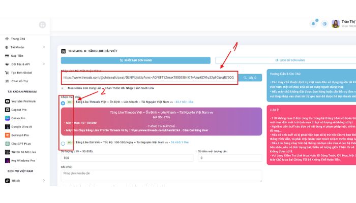Click the MÃ GÓI package code text
Viewport: 356px width, 203px height.
click(161, 117)
